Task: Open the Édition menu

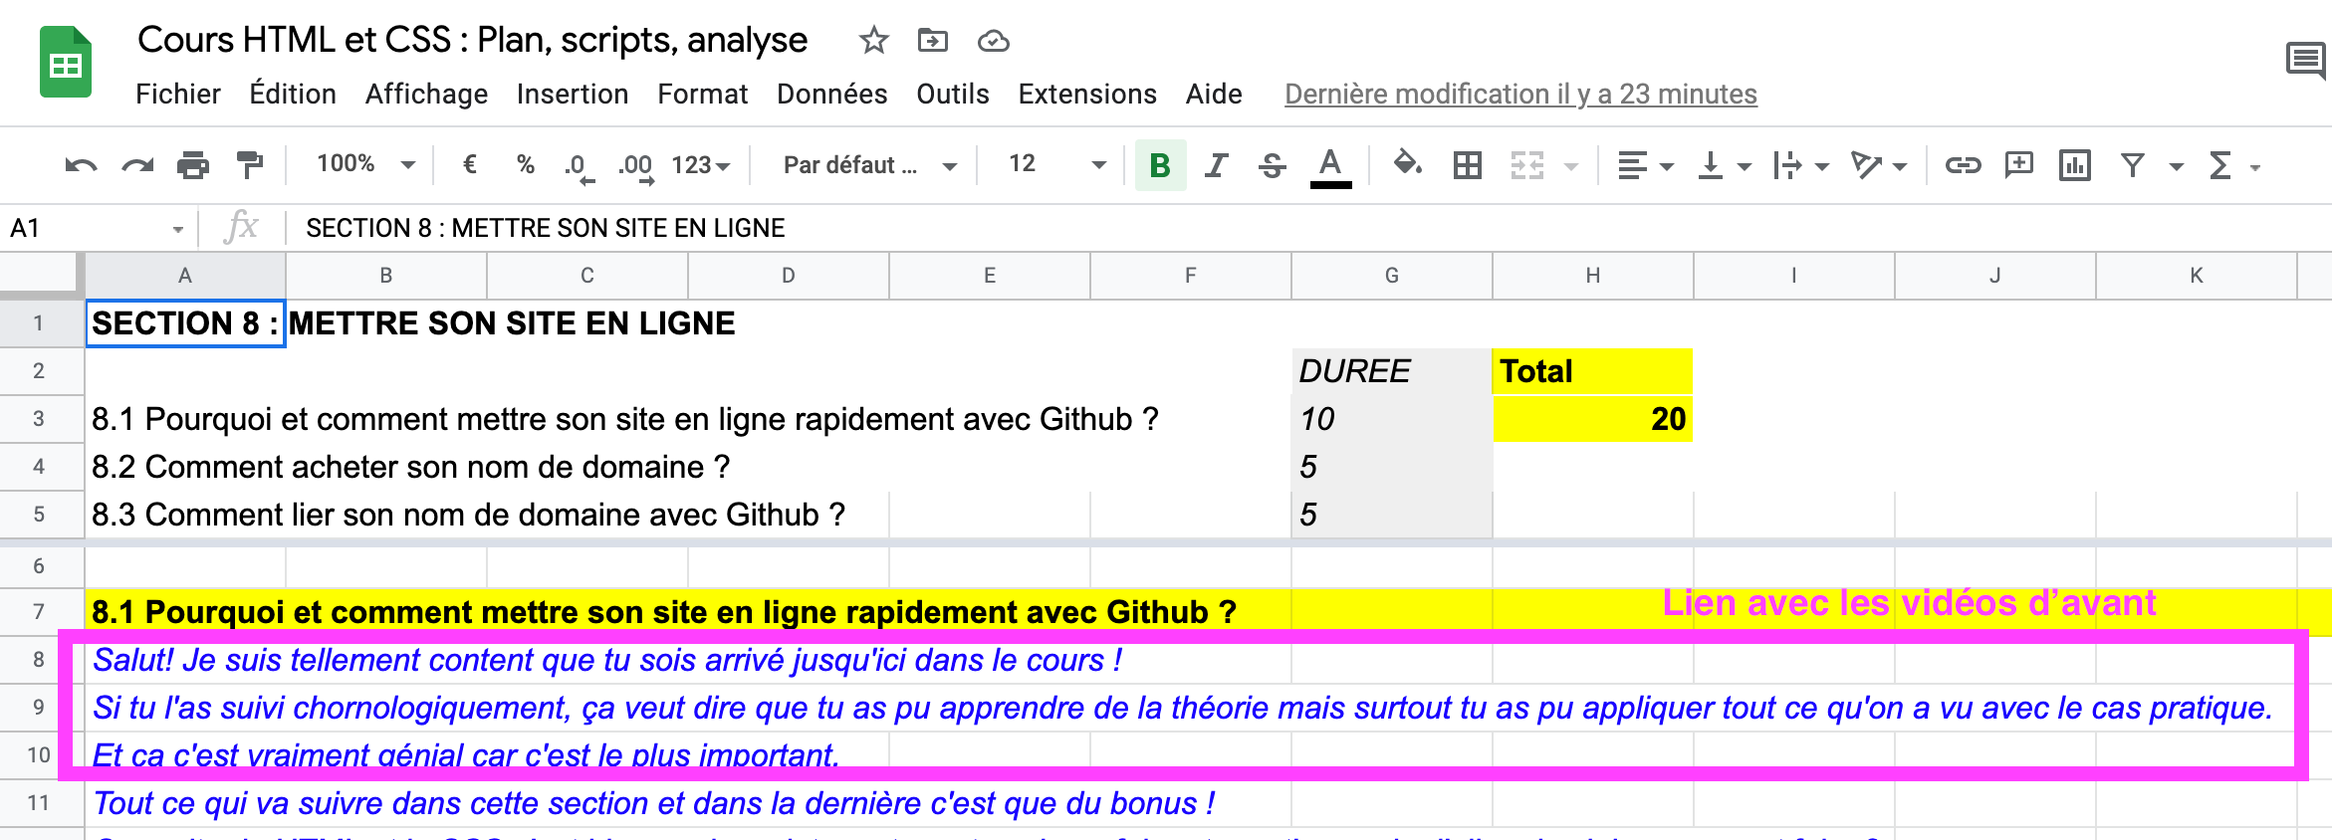Action: 293,94
